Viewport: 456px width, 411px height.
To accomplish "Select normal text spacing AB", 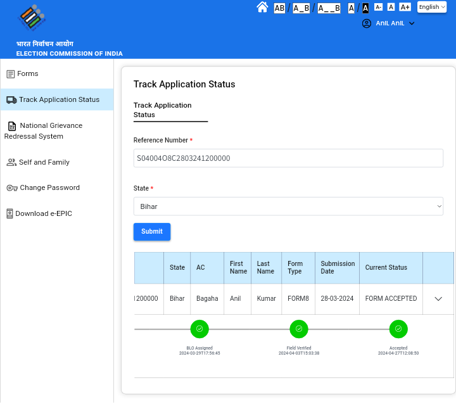I will [x=279, y=8].
